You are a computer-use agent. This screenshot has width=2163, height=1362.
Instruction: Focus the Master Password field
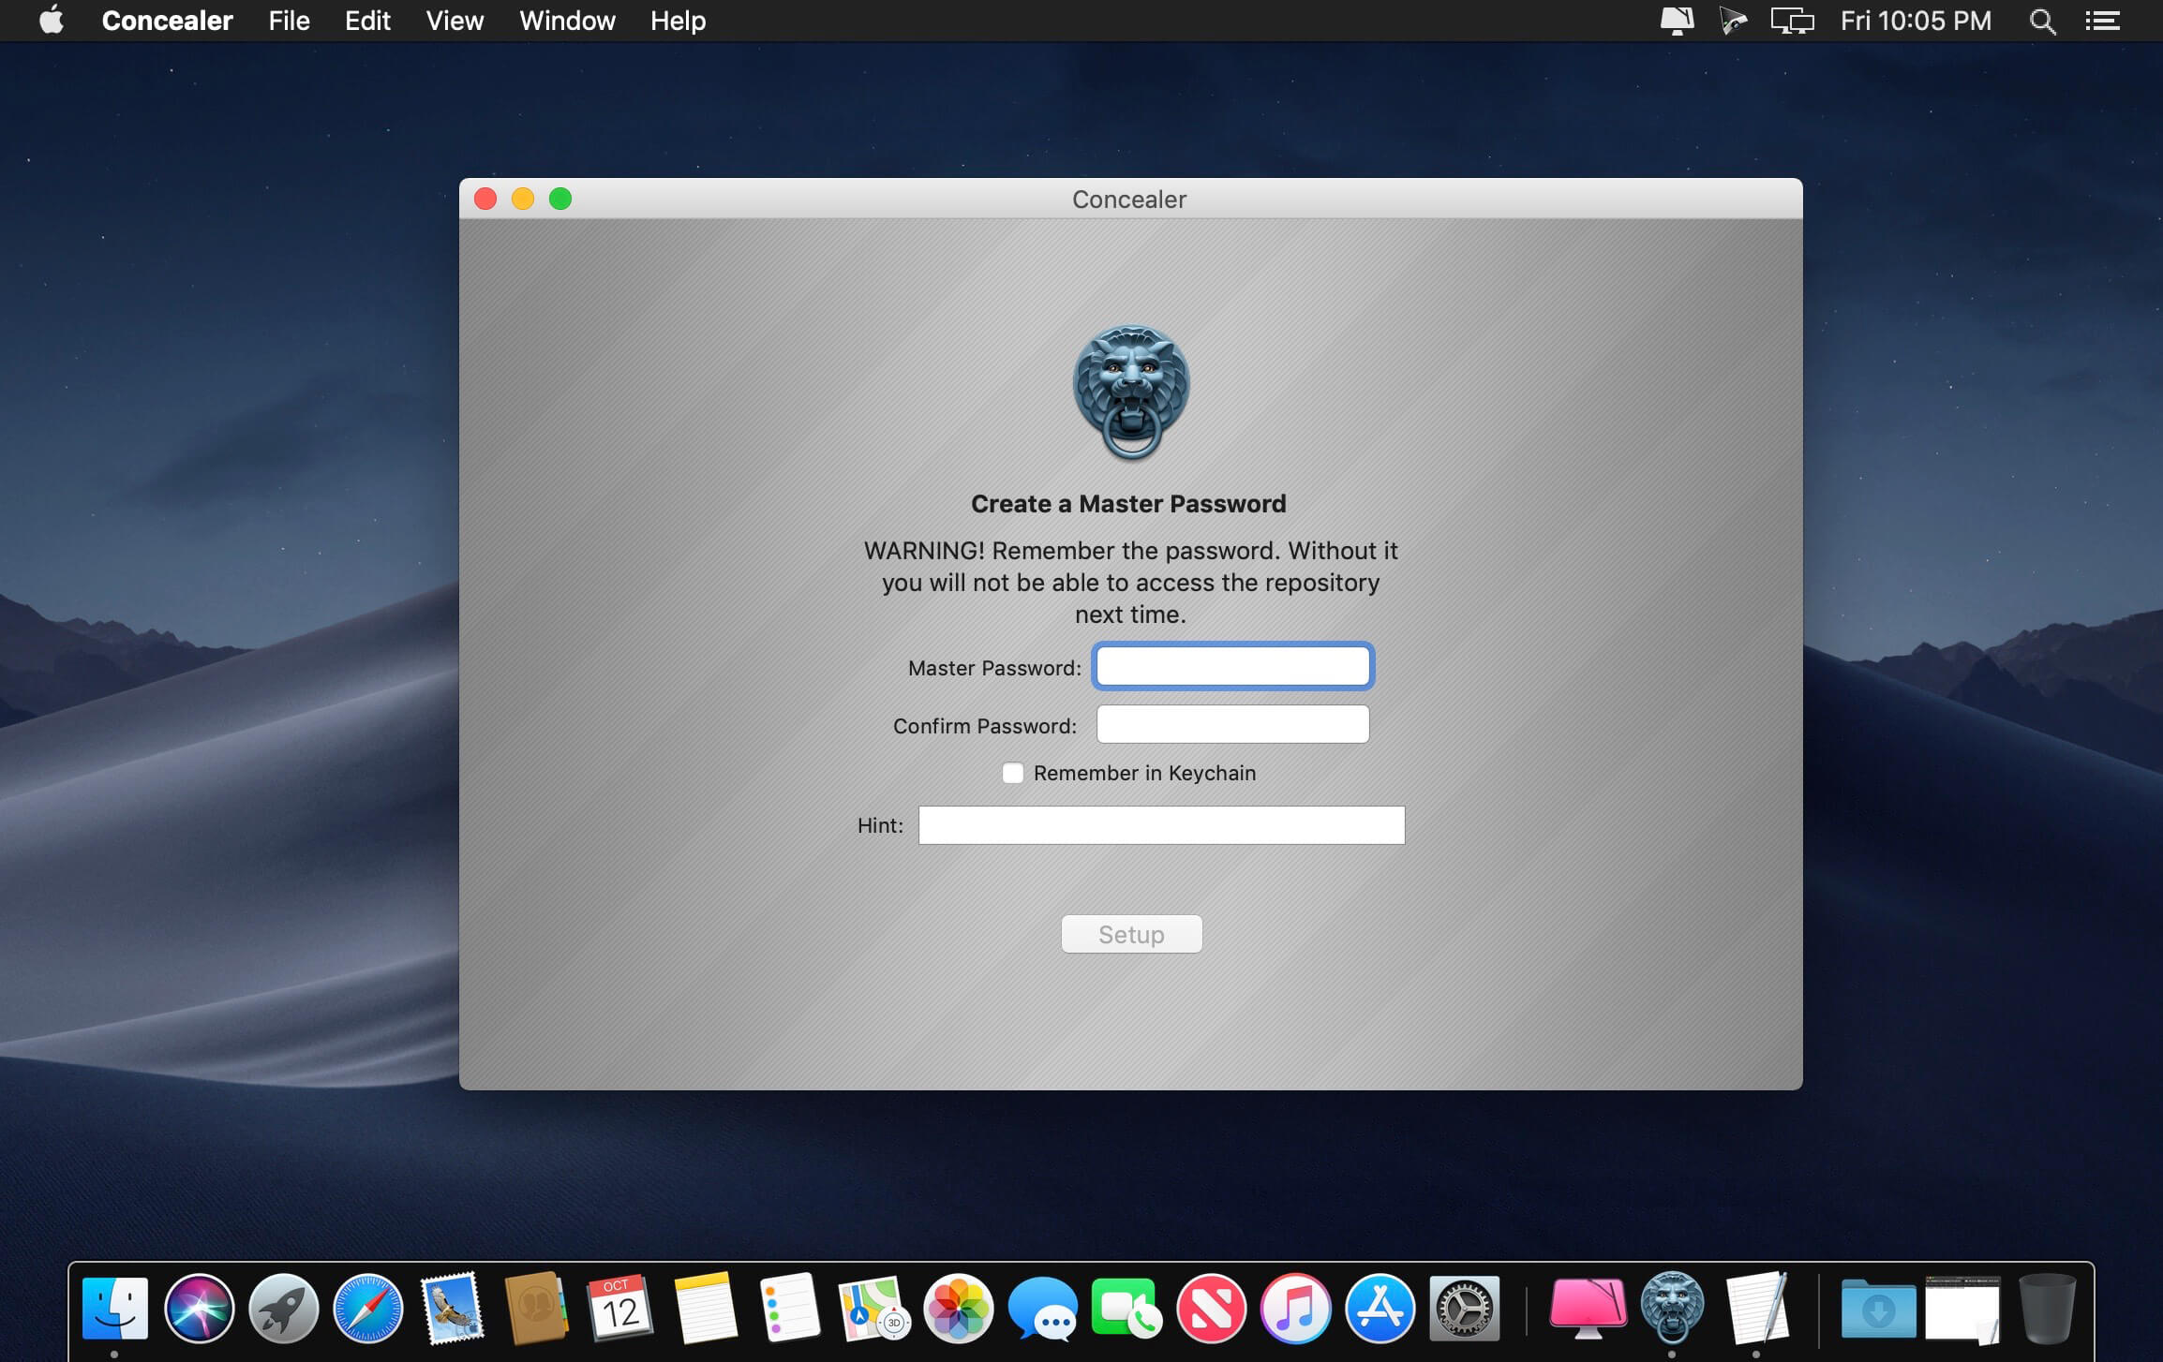(1232, 666)
